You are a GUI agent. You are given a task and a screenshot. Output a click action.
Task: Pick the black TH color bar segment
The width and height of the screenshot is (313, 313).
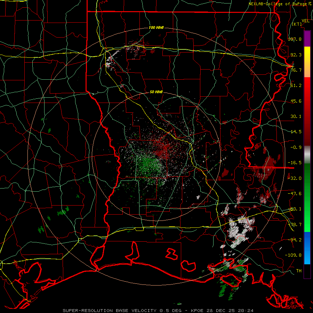pyautogui.click(x=307, y=271)
